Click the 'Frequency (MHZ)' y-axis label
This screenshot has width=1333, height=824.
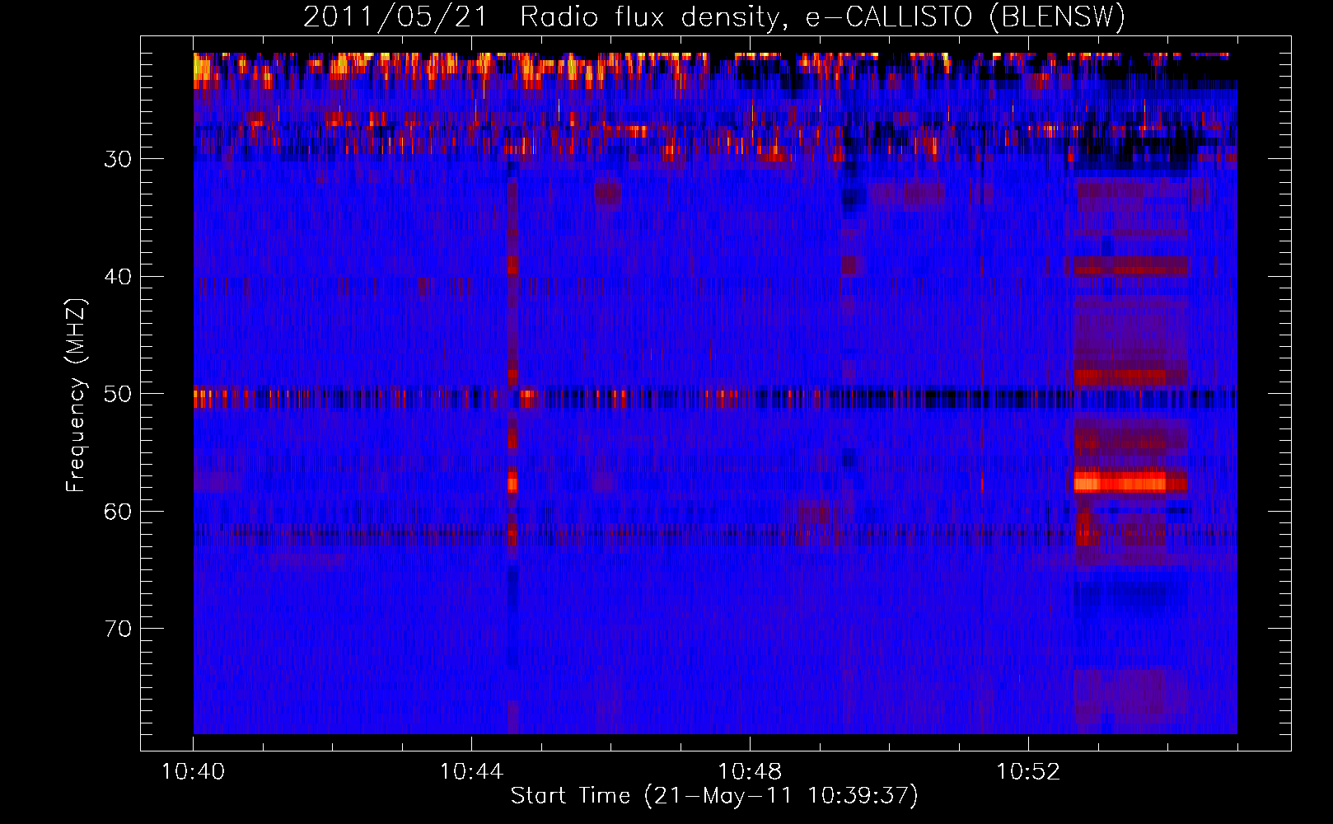coord(76,396)
